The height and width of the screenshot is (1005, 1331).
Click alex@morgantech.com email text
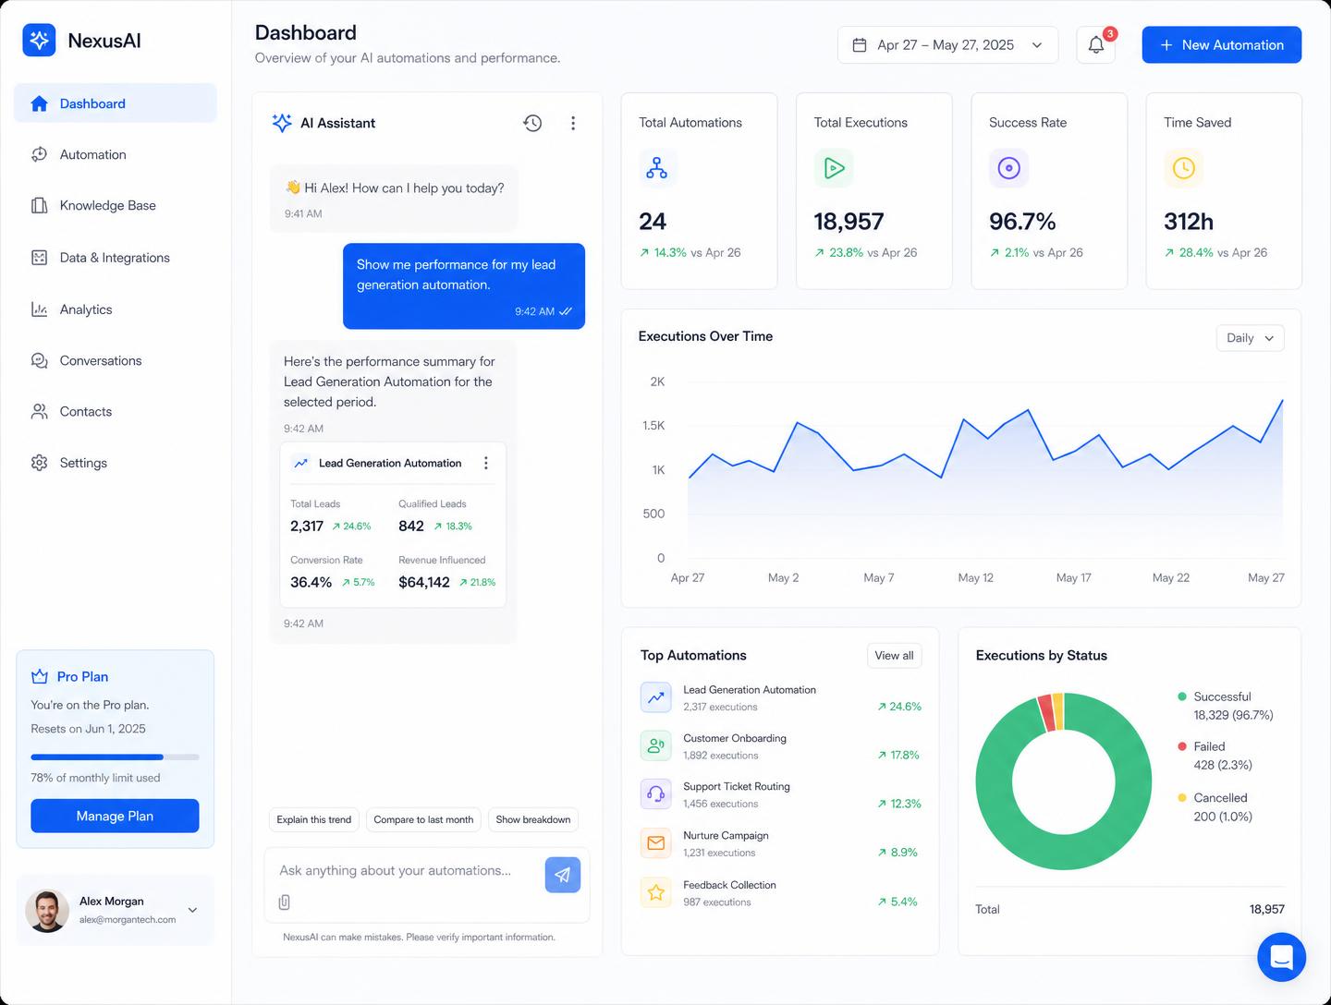pos(128,920)
